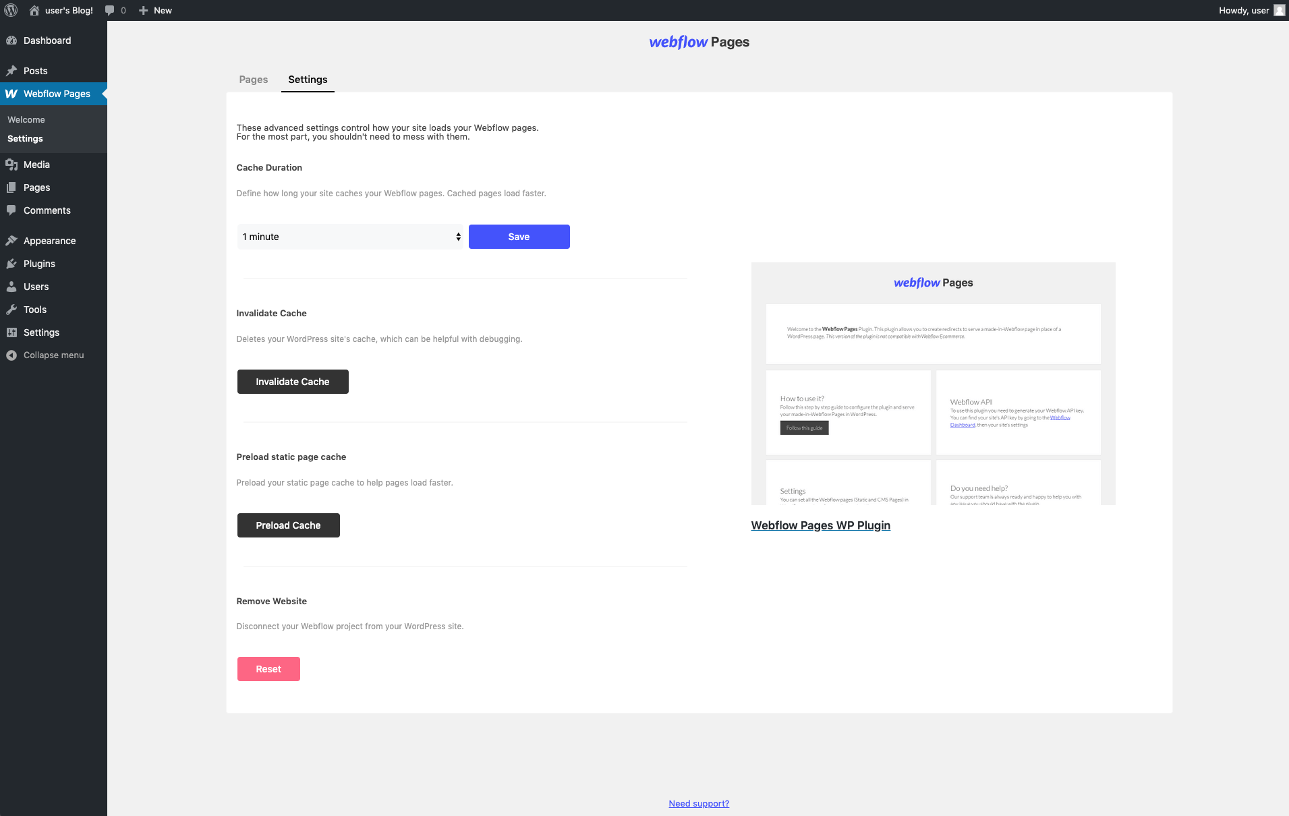Click the Media icon in sidebar
The image size is (1289, 816).
[x=11, y=165]
